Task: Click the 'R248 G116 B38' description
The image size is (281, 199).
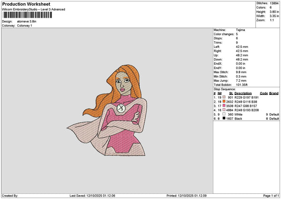Action: [x=246, y=102]
